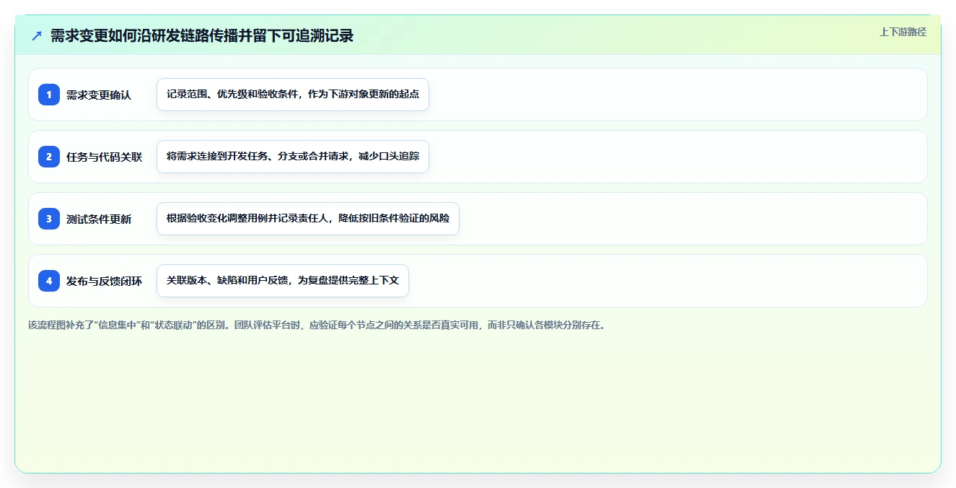956x488 pixels.
Task: Click the footnote paragraph starting 该流程图补充了
Action: (318, 325)
